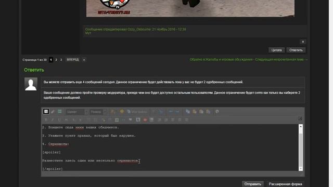Toggle Subscript formatting
The width and height of the screenshot is (333, 187).
click(x=73, y=120)
